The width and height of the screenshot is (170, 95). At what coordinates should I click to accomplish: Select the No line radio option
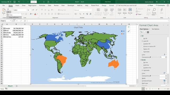142,63
